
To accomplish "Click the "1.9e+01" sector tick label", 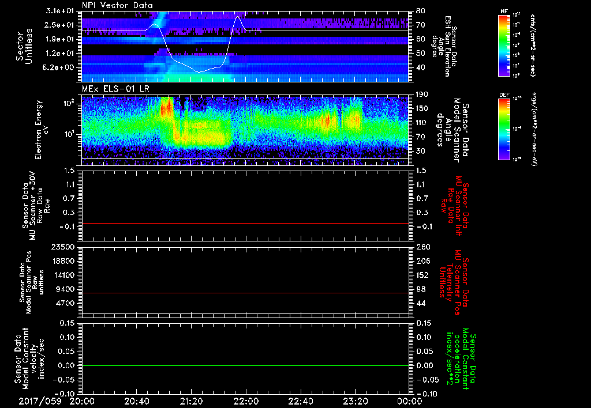I will point(59,39).
